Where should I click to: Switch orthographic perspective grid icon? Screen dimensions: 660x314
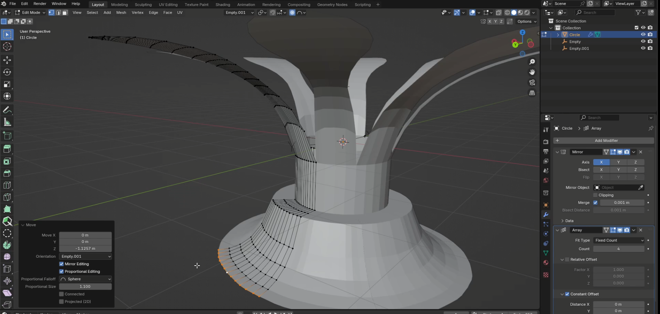pos(532,93)
